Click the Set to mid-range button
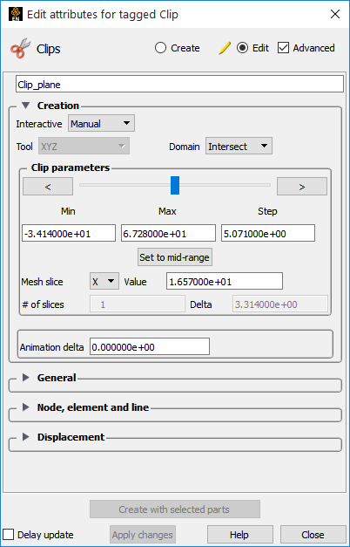The width and height of the screenshot is (350, 547). pos(175,257)
